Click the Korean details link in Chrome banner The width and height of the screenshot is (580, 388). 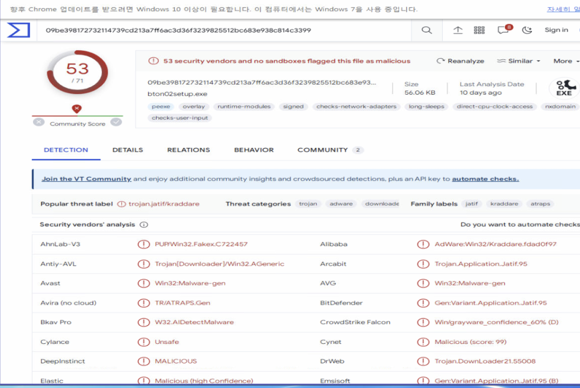563,9
